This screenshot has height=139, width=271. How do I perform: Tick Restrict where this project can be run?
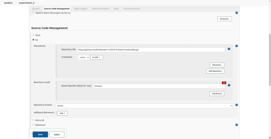pos(33,13)
